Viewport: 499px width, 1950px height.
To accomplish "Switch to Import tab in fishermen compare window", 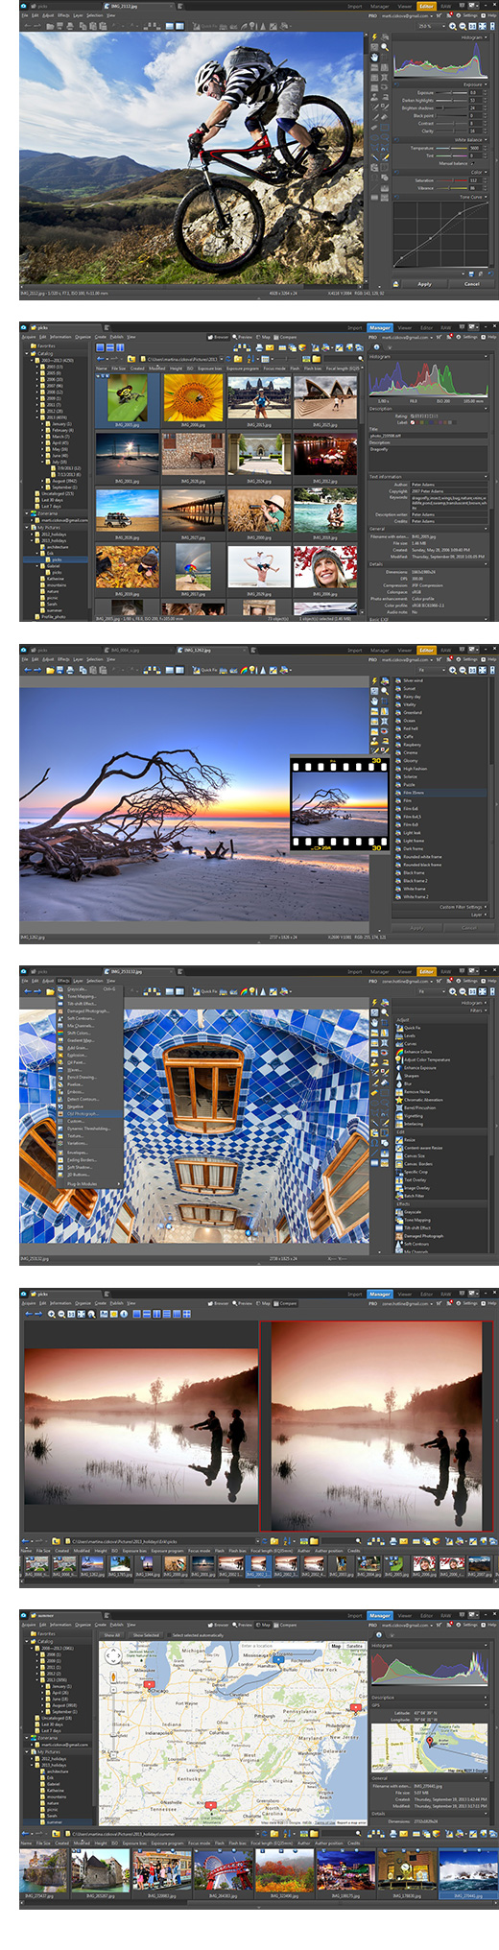I will tap(355, 1295).
